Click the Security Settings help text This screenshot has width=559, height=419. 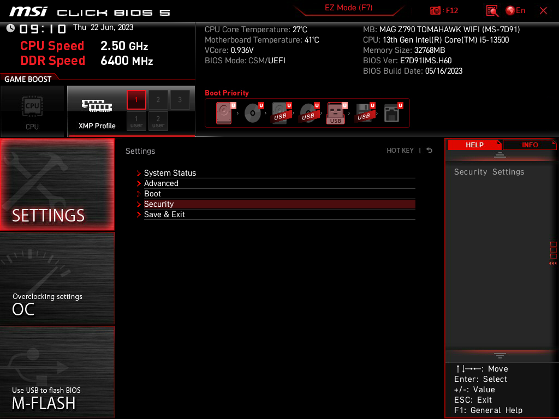(x=489, y=172)
